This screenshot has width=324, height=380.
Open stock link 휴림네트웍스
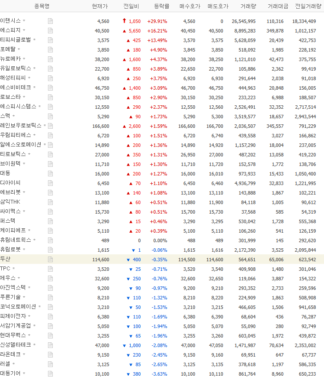[x=16, y=240]
